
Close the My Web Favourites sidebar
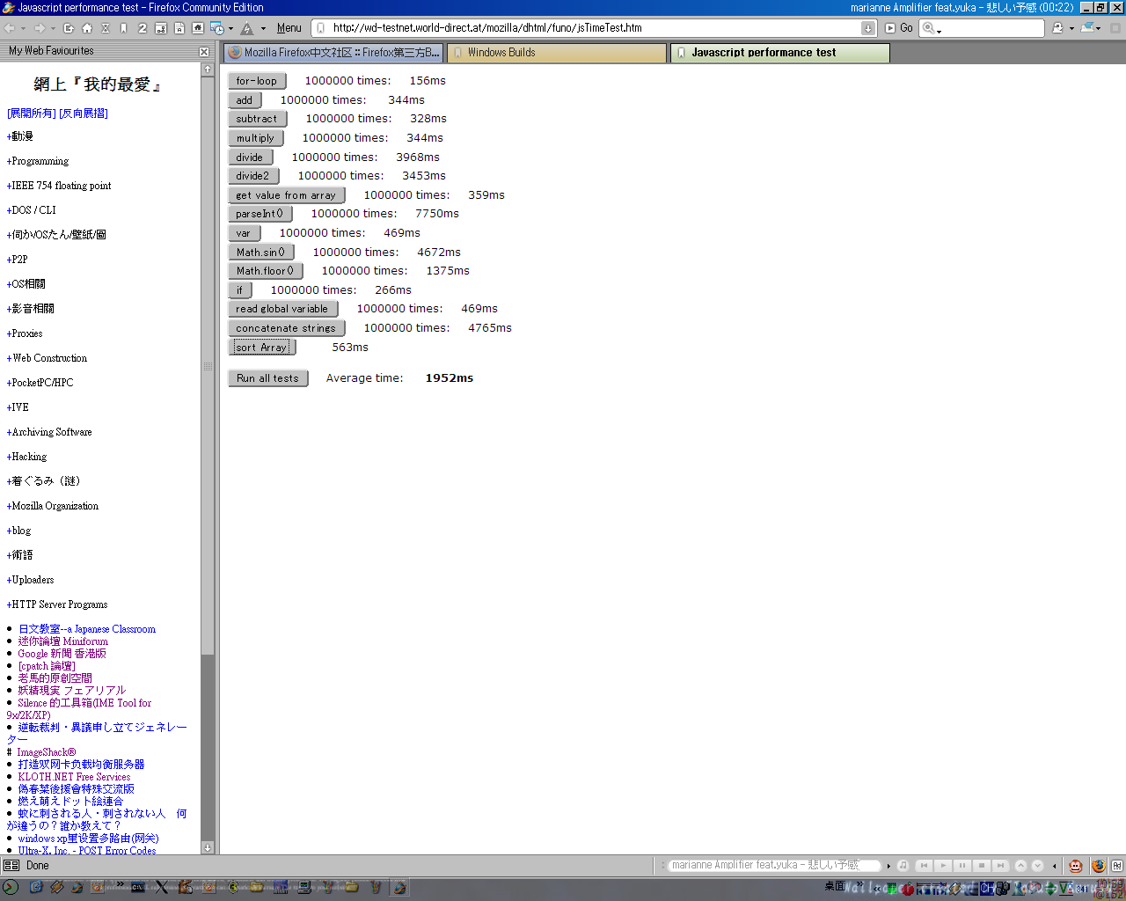(x=204, y=52)
